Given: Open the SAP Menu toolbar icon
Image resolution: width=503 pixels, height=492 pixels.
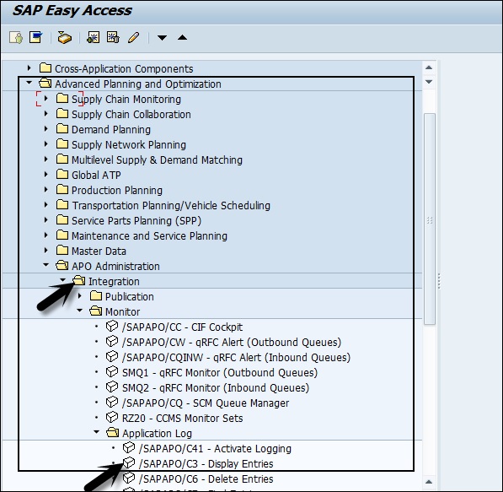Looking at the screenshot, I should [x=35, y=37].
